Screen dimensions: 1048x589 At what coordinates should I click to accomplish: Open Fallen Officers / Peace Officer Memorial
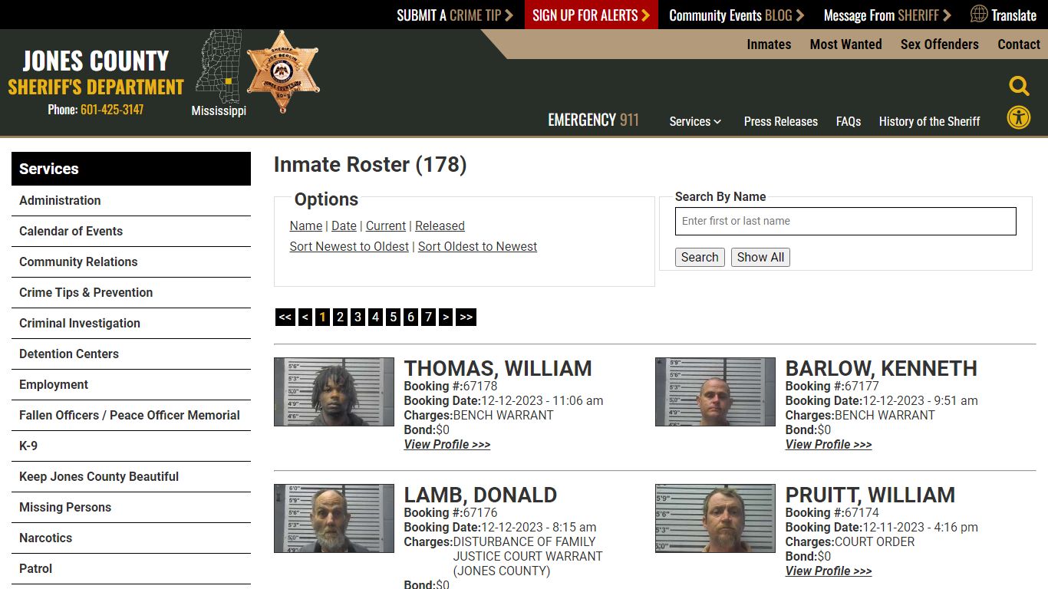(131, 416)
